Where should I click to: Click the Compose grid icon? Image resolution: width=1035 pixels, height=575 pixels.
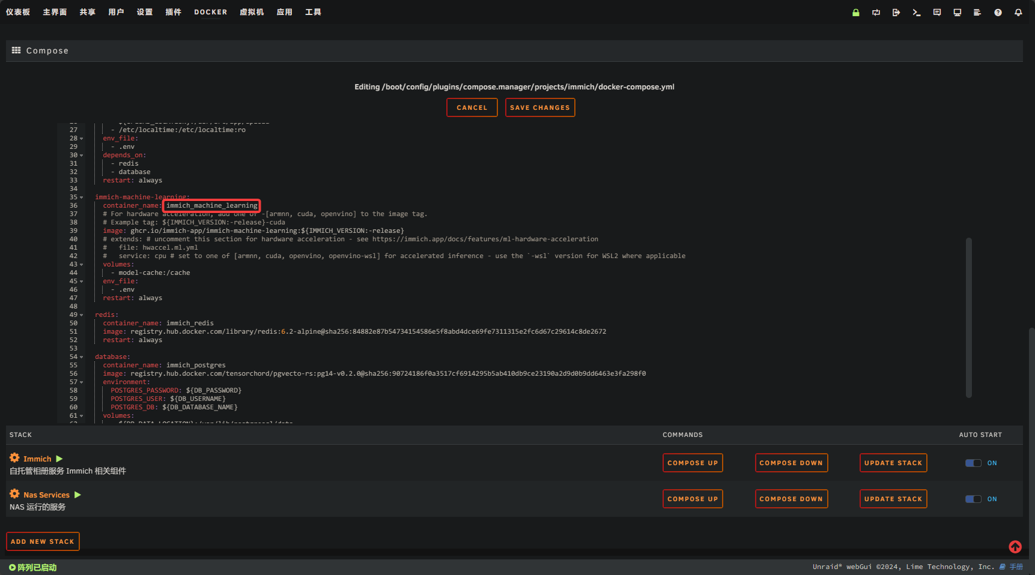pyautogui.click(x=16, y=50)
